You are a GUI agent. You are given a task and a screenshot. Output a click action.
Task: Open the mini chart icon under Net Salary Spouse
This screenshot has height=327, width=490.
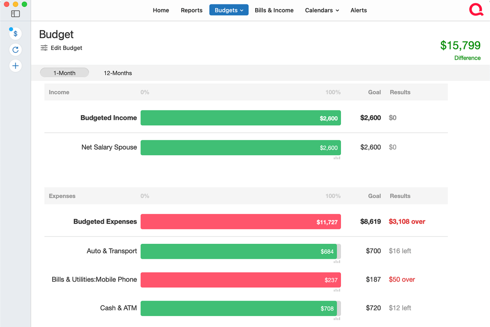tap(337, 158)
